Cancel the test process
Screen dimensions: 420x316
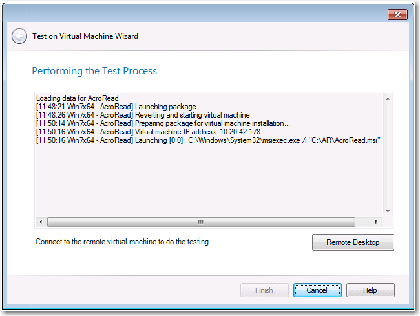pyautogui.click(x=317, y=290)
